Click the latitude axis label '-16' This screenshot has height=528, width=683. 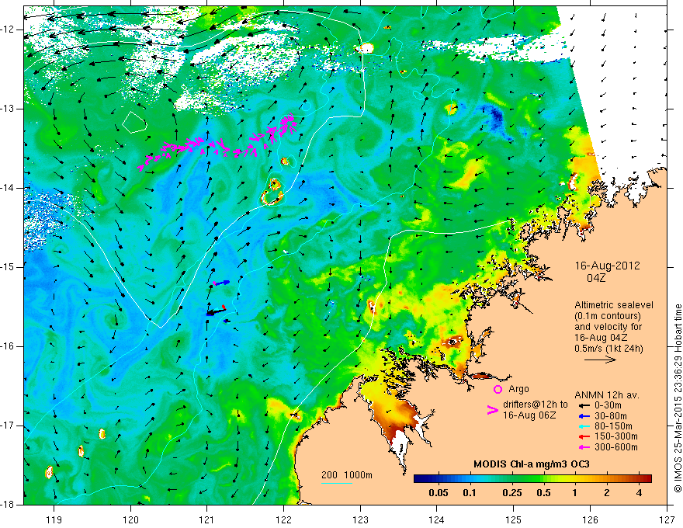[x=8, y=346]
